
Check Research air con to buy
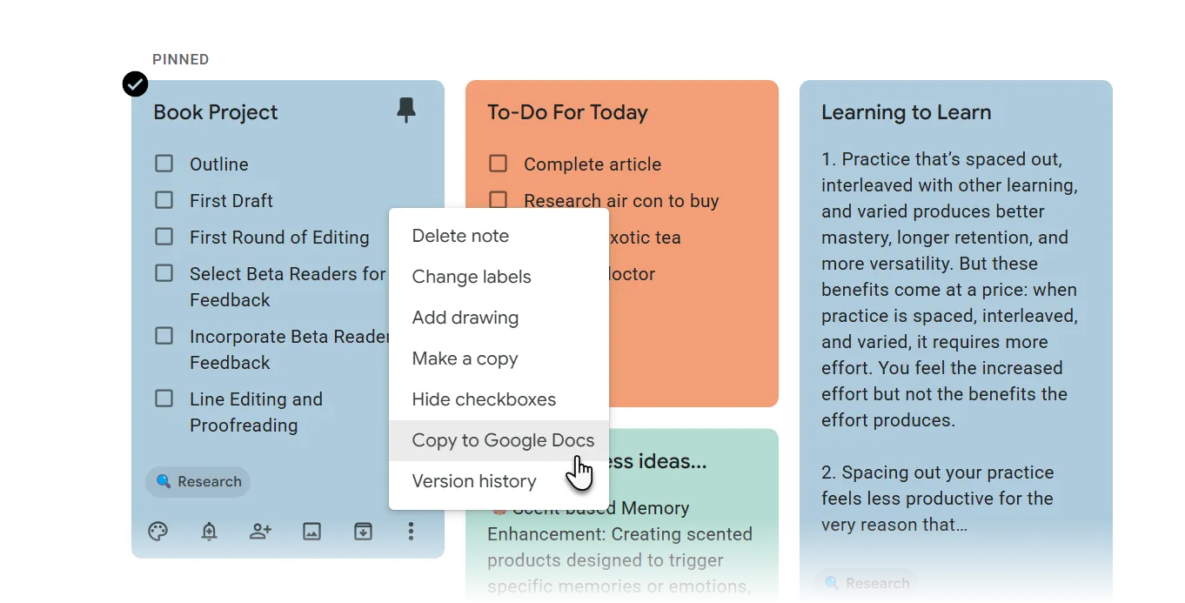(498, 199)
